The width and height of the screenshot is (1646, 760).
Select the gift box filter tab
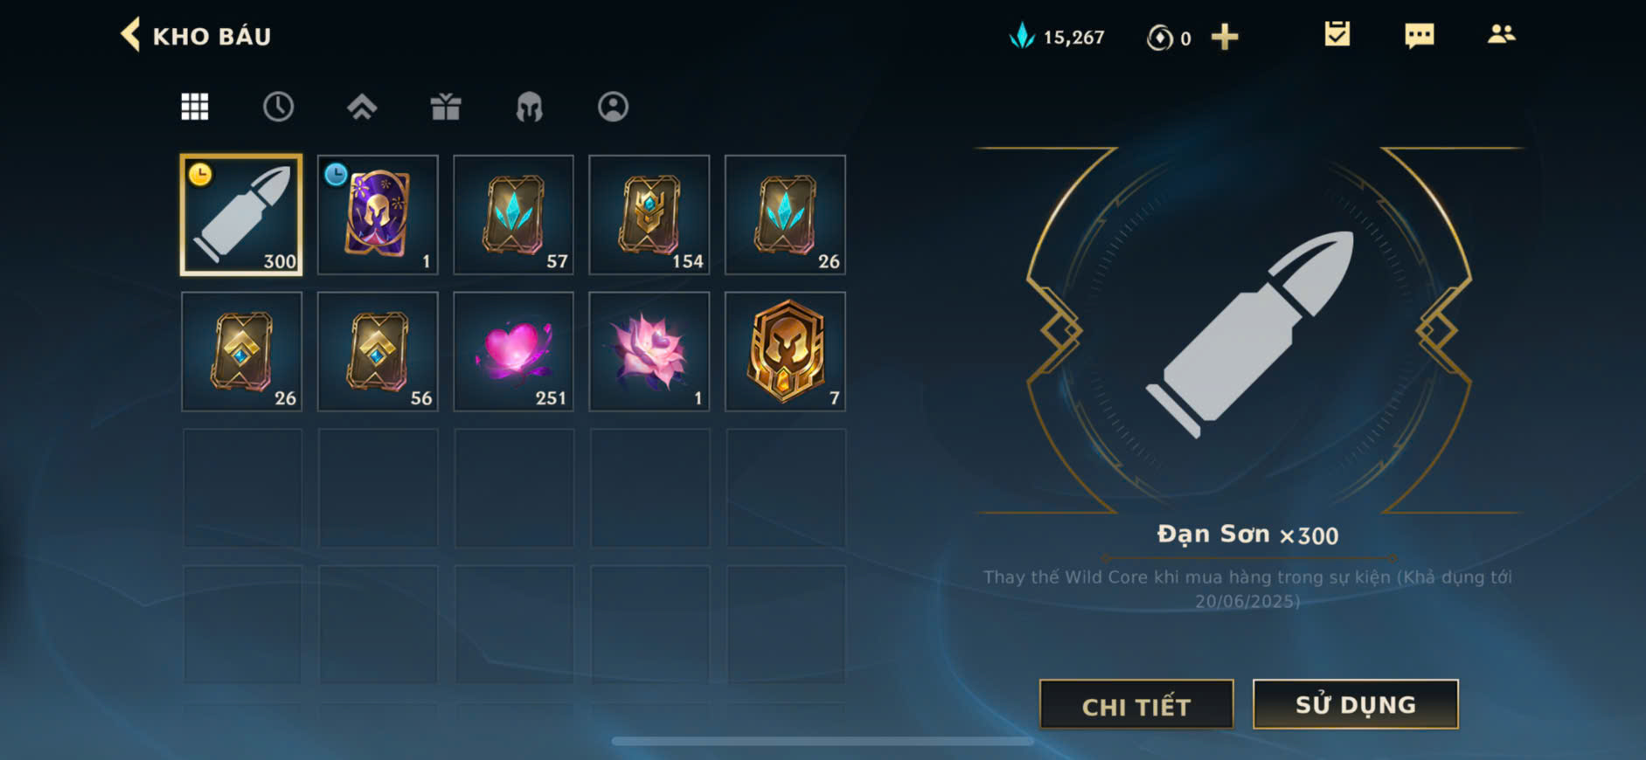[446, 107]
